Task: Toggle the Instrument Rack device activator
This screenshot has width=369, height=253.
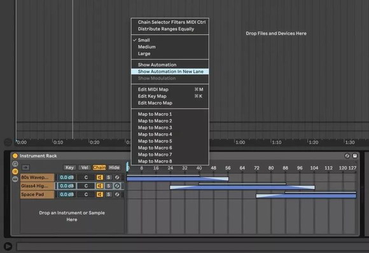Action: coord(15,156)
